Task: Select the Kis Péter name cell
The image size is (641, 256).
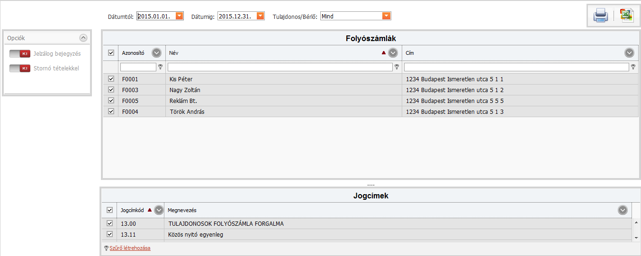Action: [284, 79]
